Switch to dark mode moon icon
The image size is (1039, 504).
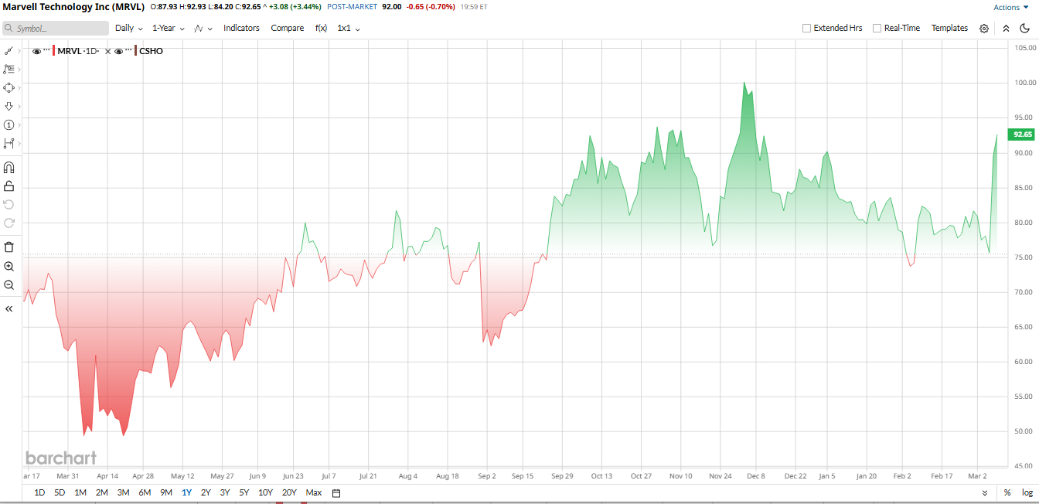coord(1025,28)
